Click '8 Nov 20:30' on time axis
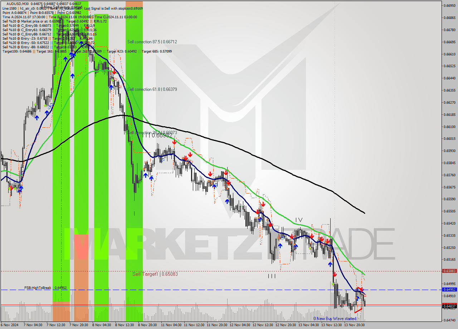The height and width of the screenshot is (329, 458). [x=148, y=325]
